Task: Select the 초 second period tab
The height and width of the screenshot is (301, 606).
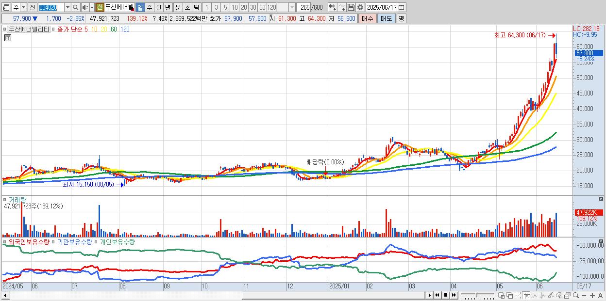Action: [187, 7]
